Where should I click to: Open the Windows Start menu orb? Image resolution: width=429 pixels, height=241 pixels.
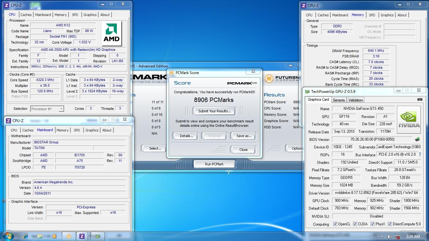pyautogui.click(x=8, y=236)
